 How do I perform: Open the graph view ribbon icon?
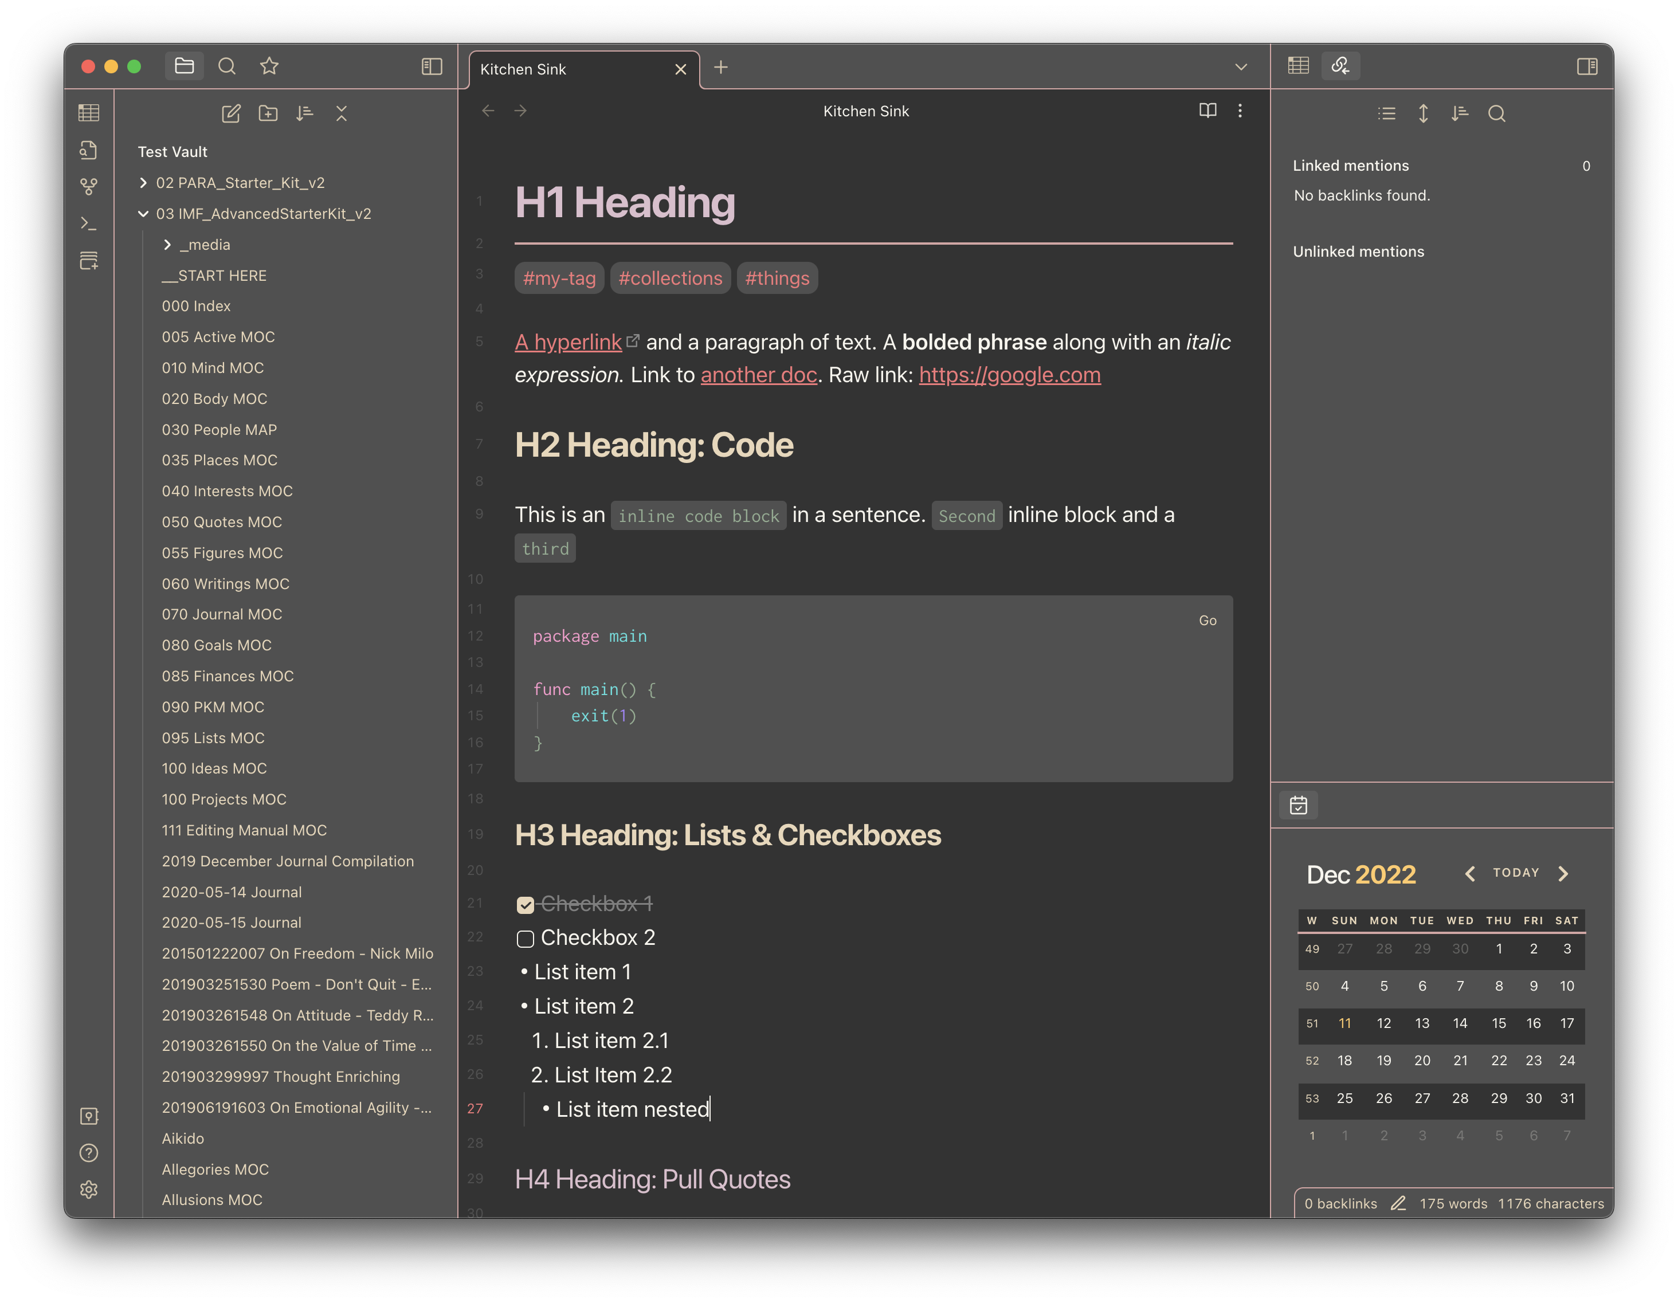point(89,187)
